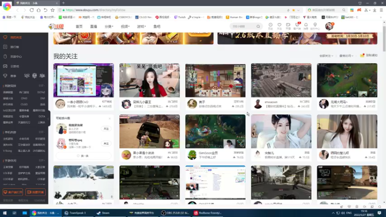Click the Douyu search input field
Viewport: 386px width, 217px height.
pos(243,27)
